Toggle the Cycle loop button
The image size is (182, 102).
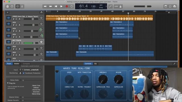coord(72,6)
